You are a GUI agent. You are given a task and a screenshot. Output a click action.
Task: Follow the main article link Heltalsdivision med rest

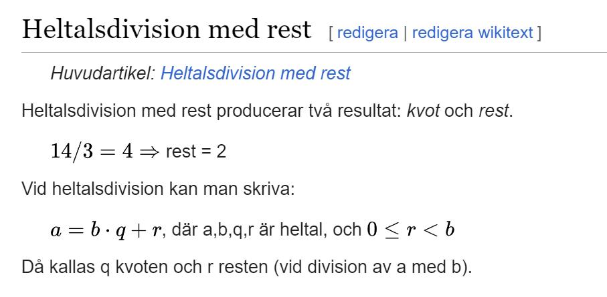click(255, 73)
